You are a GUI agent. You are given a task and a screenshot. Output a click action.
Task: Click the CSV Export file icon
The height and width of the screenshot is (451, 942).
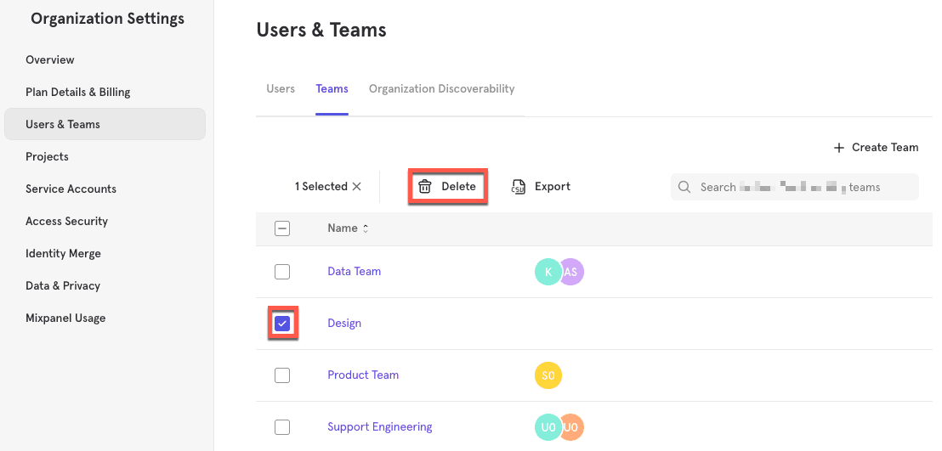[x=518, y=187]
